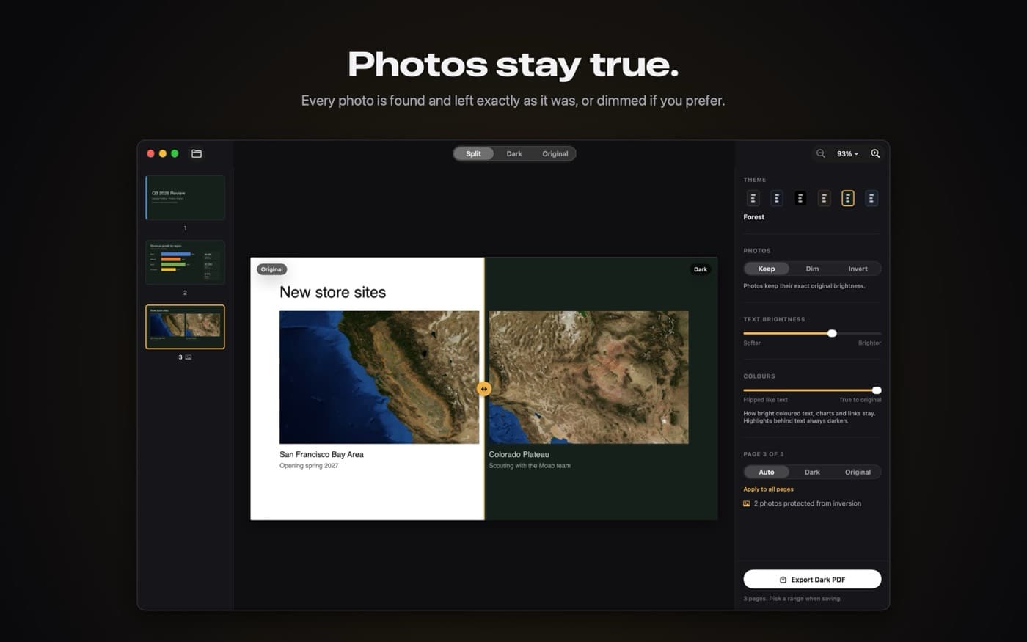The width and height of the screenshot is (1027, 642).
Task: Click the Export Dark PDF button
Action: pos(812,579)
